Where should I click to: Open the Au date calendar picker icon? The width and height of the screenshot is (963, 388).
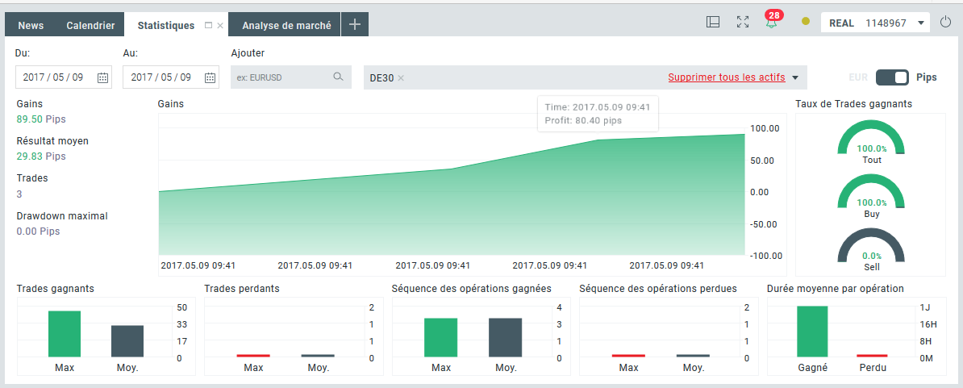pyautogui.click(x=210, y=77)
